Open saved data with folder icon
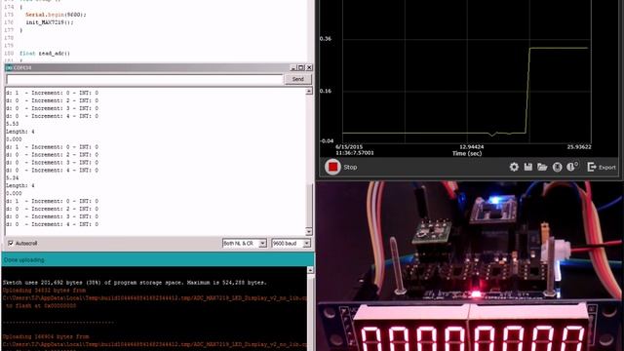 [542, 167]
